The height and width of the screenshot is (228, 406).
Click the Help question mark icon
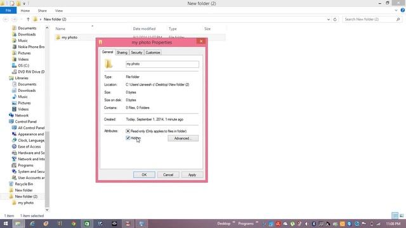(x=403, y=10)
